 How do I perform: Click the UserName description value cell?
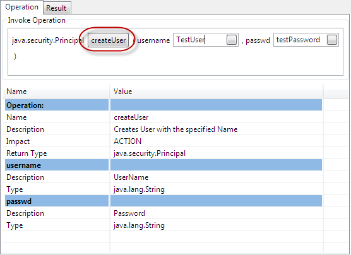216,177
